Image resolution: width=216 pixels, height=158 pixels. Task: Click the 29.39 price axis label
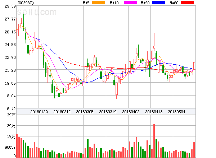coord(10,6)
